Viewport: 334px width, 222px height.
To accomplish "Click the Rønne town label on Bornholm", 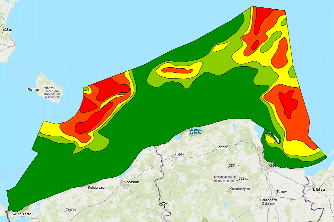I will click(33, 90).
